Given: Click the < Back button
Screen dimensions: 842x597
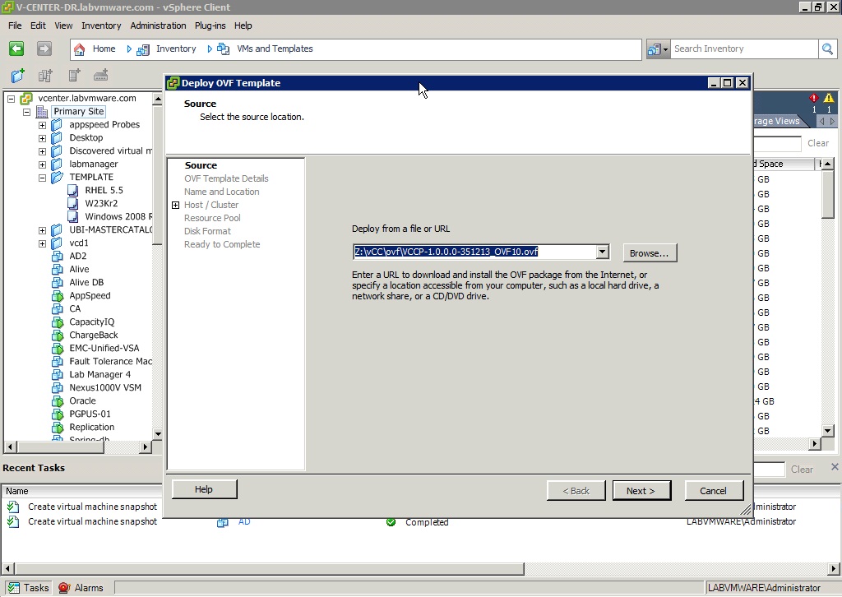Looking at the screenshot, I should [576, 491].
